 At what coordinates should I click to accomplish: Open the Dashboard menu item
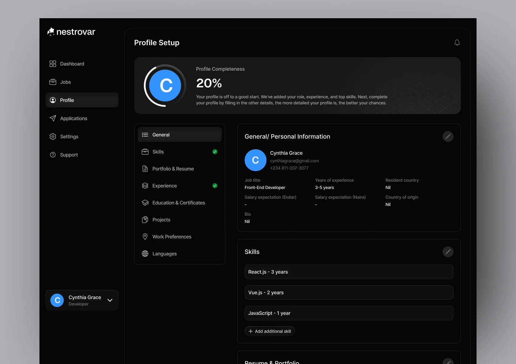(x=82, y=64)
